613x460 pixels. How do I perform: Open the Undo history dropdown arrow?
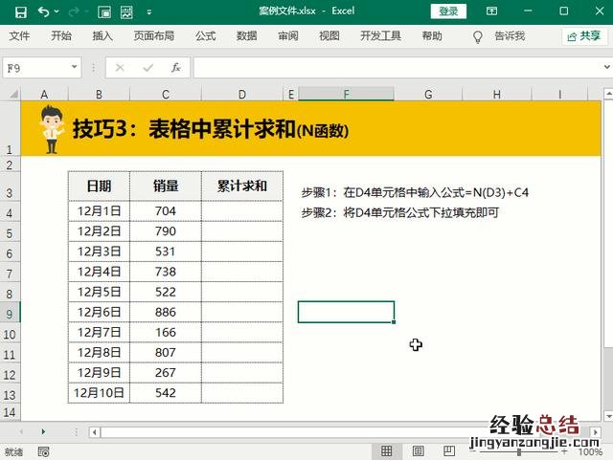[57, 11]
